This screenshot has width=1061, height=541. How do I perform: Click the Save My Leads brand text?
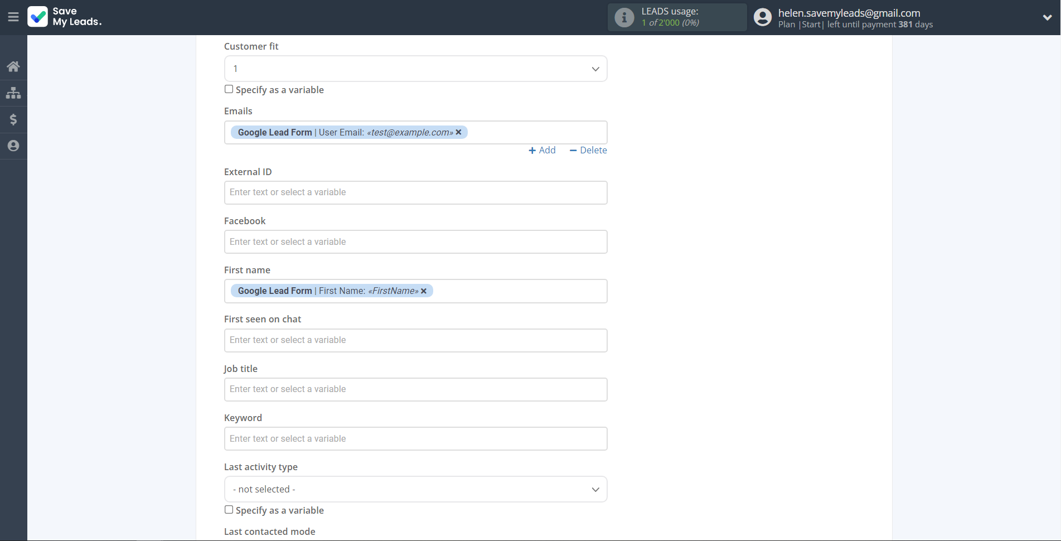click(77, 17)
